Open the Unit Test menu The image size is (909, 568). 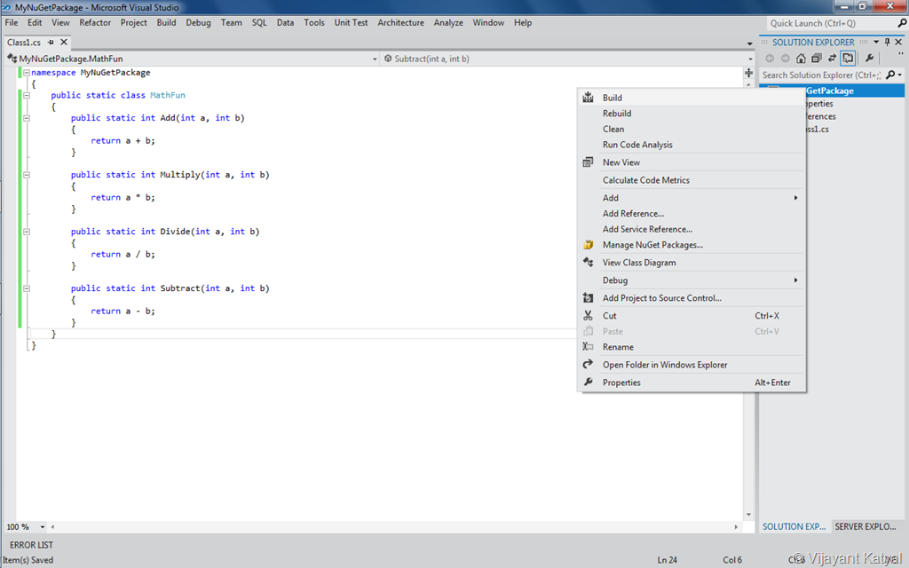(351, 22)
